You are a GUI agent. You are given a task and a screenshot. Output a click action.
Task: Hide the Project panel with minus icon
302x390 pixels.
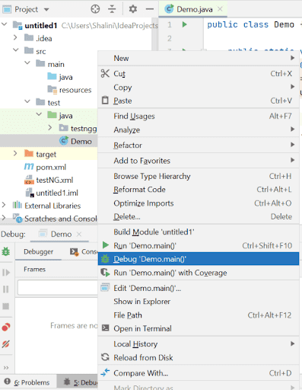coord(150,9)
